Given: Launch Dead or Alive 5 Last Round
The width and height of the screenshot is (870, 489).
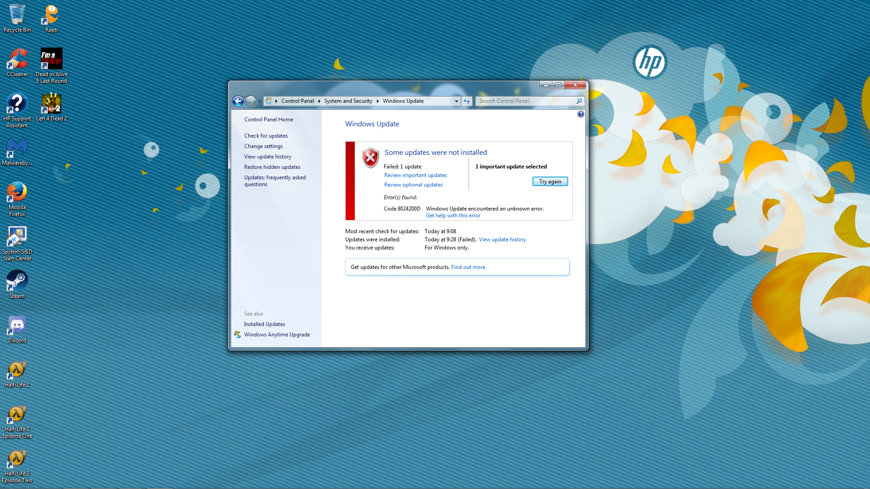Looking at the screenshot, I should click(x=52, y=66).
